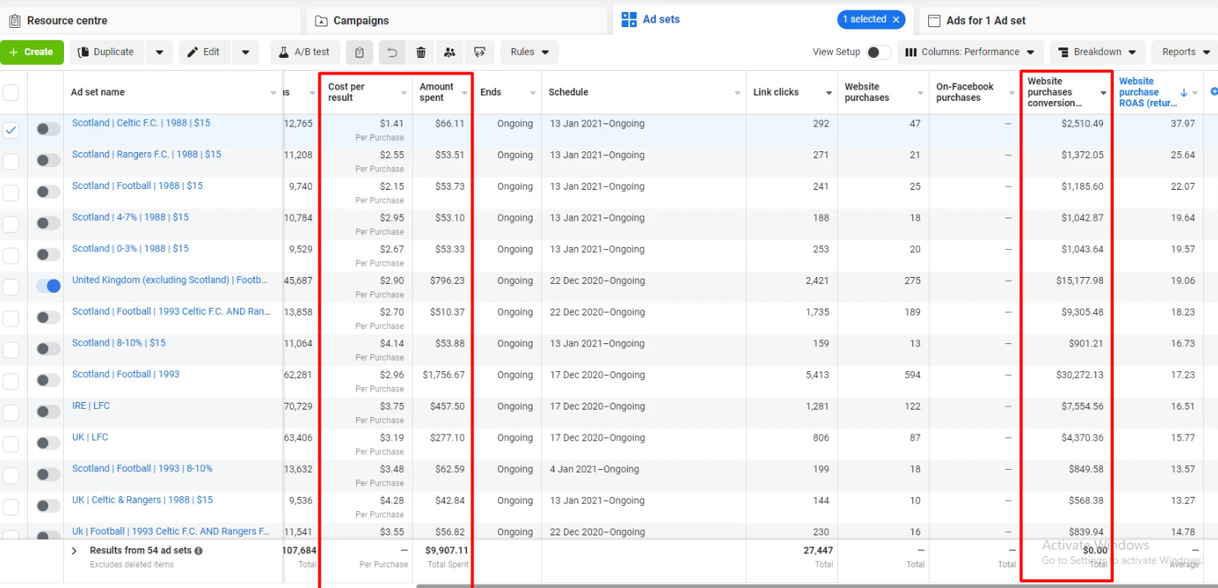Screen dimensions: 1218x588
Task: Click the undo arrow icon
Action: click(391, 53)
